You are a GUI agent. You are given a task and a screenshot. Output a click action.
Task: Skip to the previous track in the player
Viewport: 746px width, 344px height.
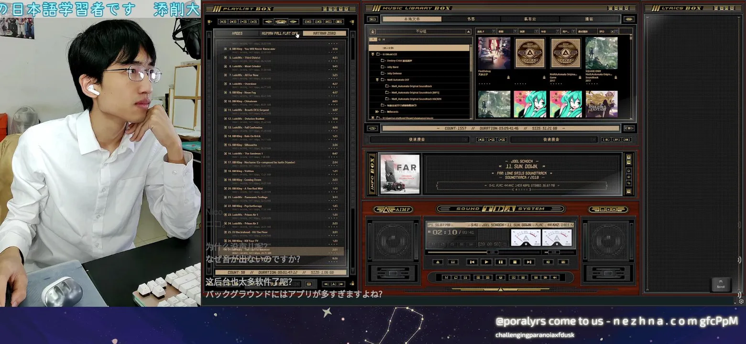pos(472,262)
